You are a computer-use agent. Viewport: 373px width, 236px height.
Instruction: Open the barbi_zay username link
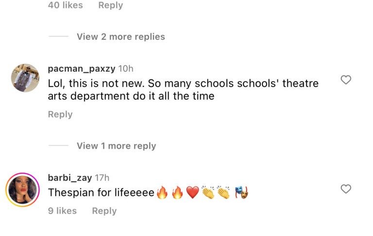pos(70,178)
